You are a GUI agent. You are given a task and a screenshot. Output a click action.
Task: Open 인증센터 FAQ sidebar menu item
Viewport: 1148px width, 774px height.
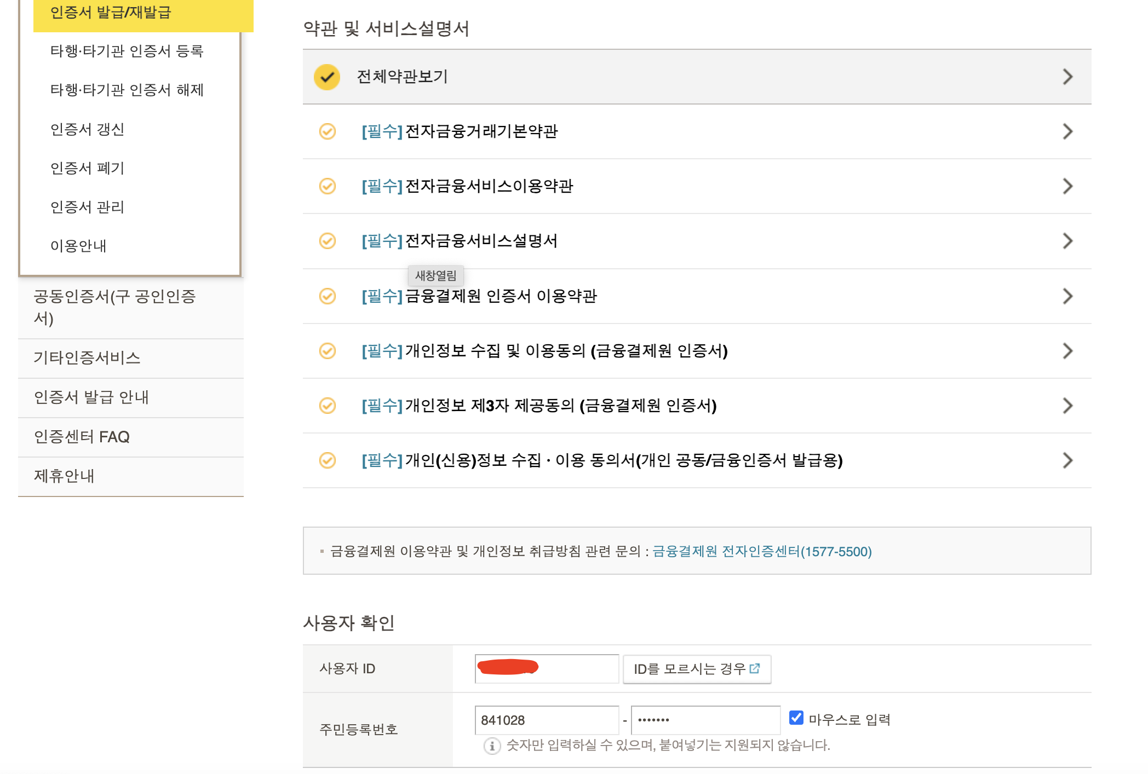[x=82, y=437]
